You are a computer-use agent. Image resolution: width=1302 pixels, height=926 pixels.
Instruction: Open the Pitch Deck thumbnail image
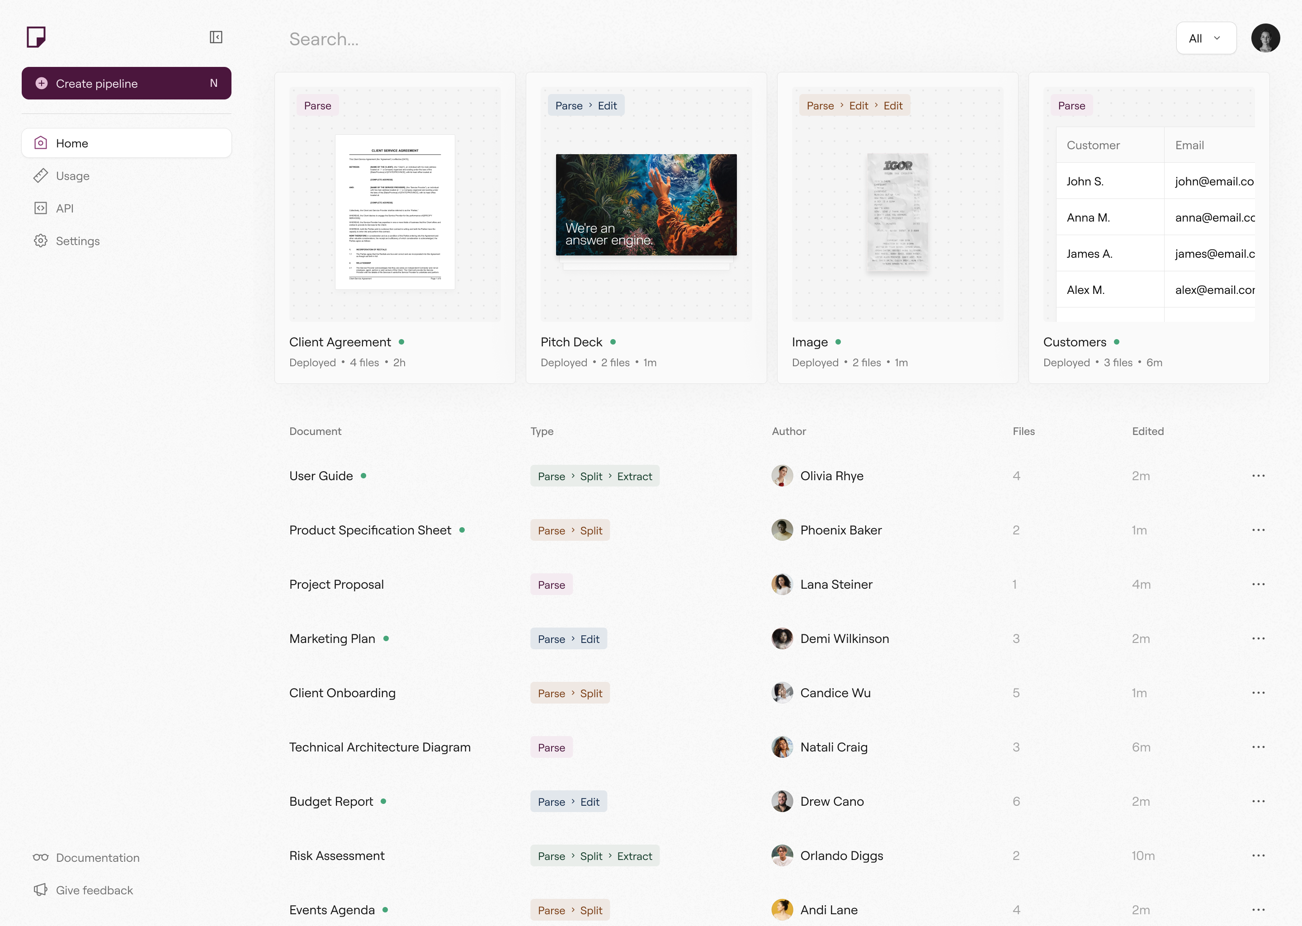[x=646, y=205]
